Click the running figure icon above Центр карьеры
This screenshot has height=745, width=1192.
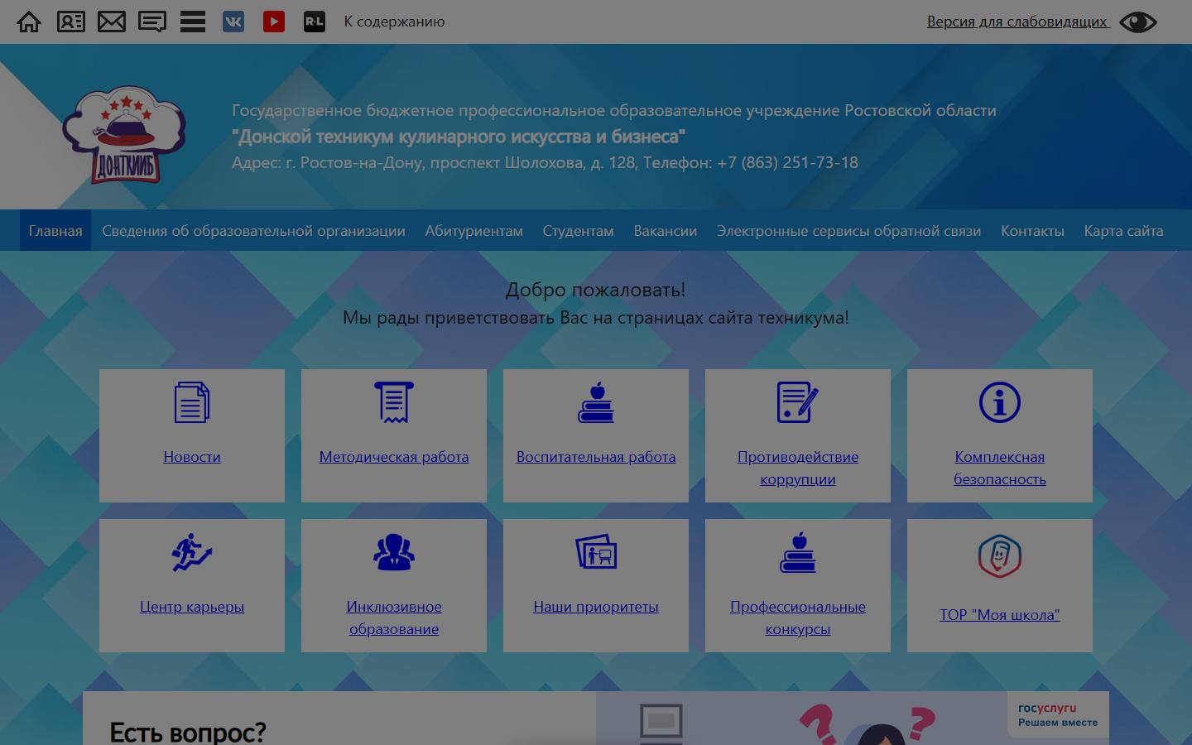point(192,552)
